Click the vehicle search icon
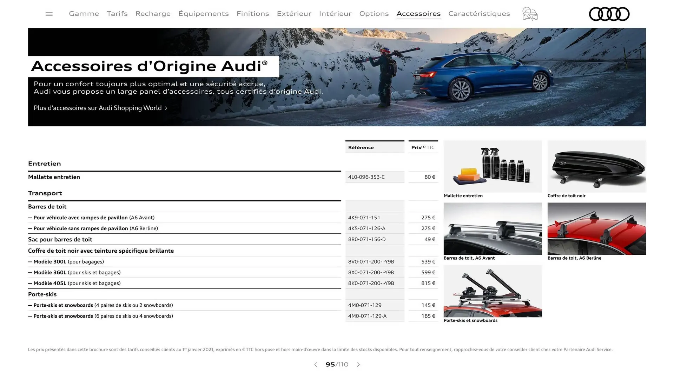The width and height of the screenshot is (674, 379). (x=529, y=14)
